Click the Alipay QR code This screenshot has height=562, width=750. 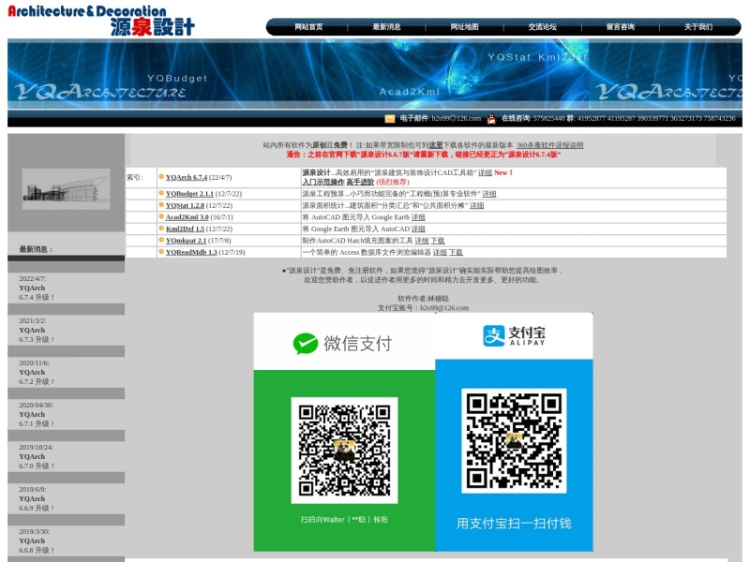(x=514, y=440)
